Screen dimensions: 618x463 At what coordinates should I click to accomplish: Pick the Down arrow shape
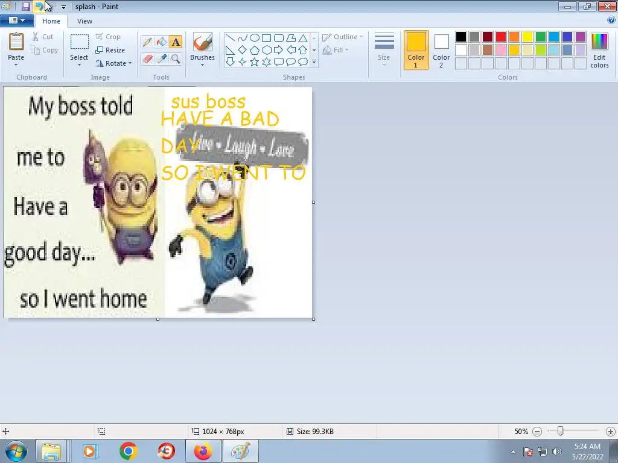pyautogui.click(x=231, y=62)
